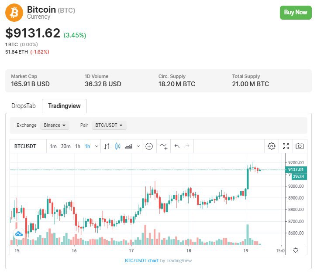Click the Circ. Supply value 18.20 M BTC
This screenshot has height=274, width=317.
177,84
